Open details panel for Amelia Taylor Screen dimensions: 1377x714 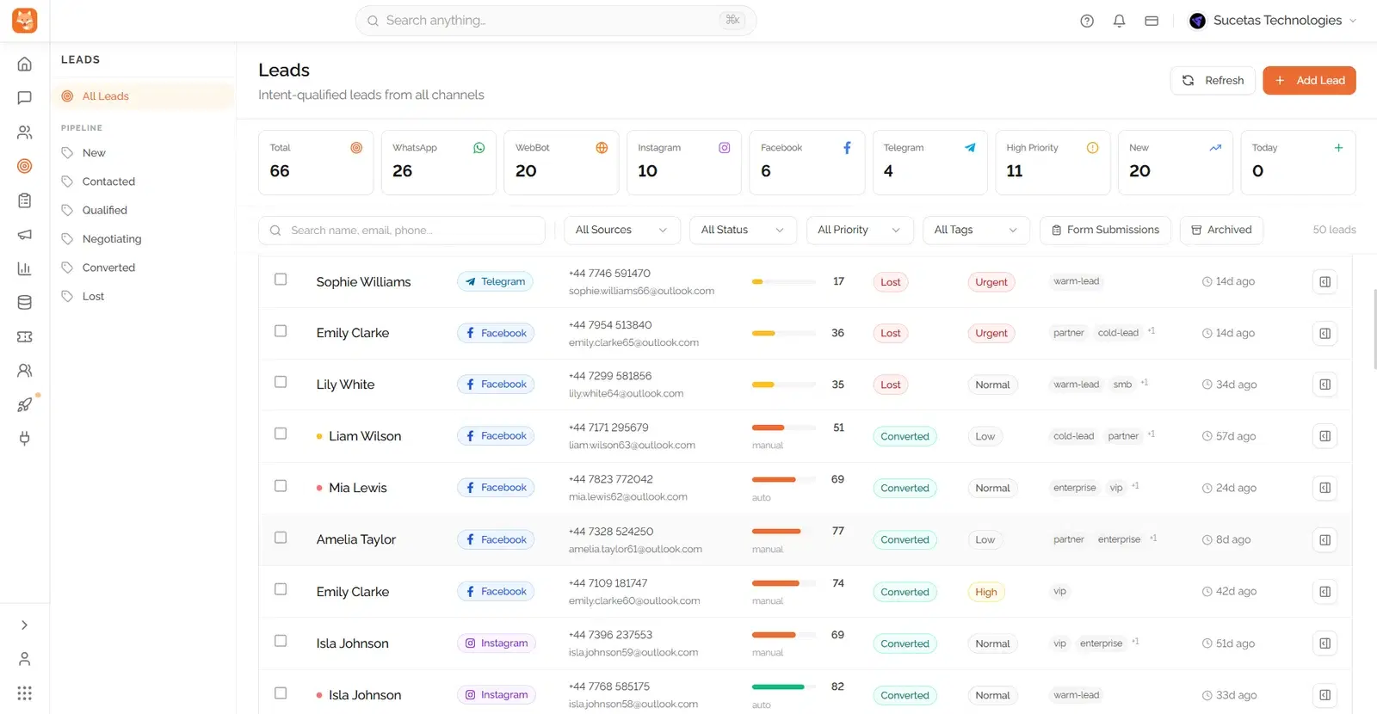click(x=1325, y=540)
